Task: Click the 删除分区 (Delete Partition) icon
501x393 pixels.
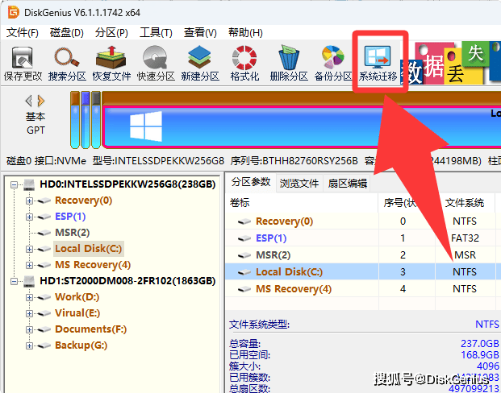Action: (289, 63)
